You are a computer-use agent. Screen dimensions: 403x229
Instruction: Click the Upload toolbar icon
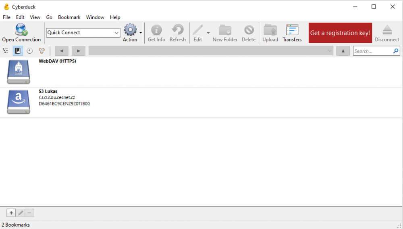click(x=270, y=30)
